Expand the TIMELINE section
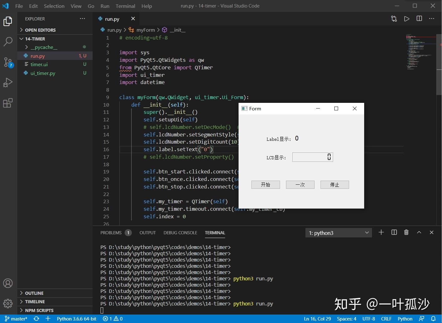 pos(34,301)
